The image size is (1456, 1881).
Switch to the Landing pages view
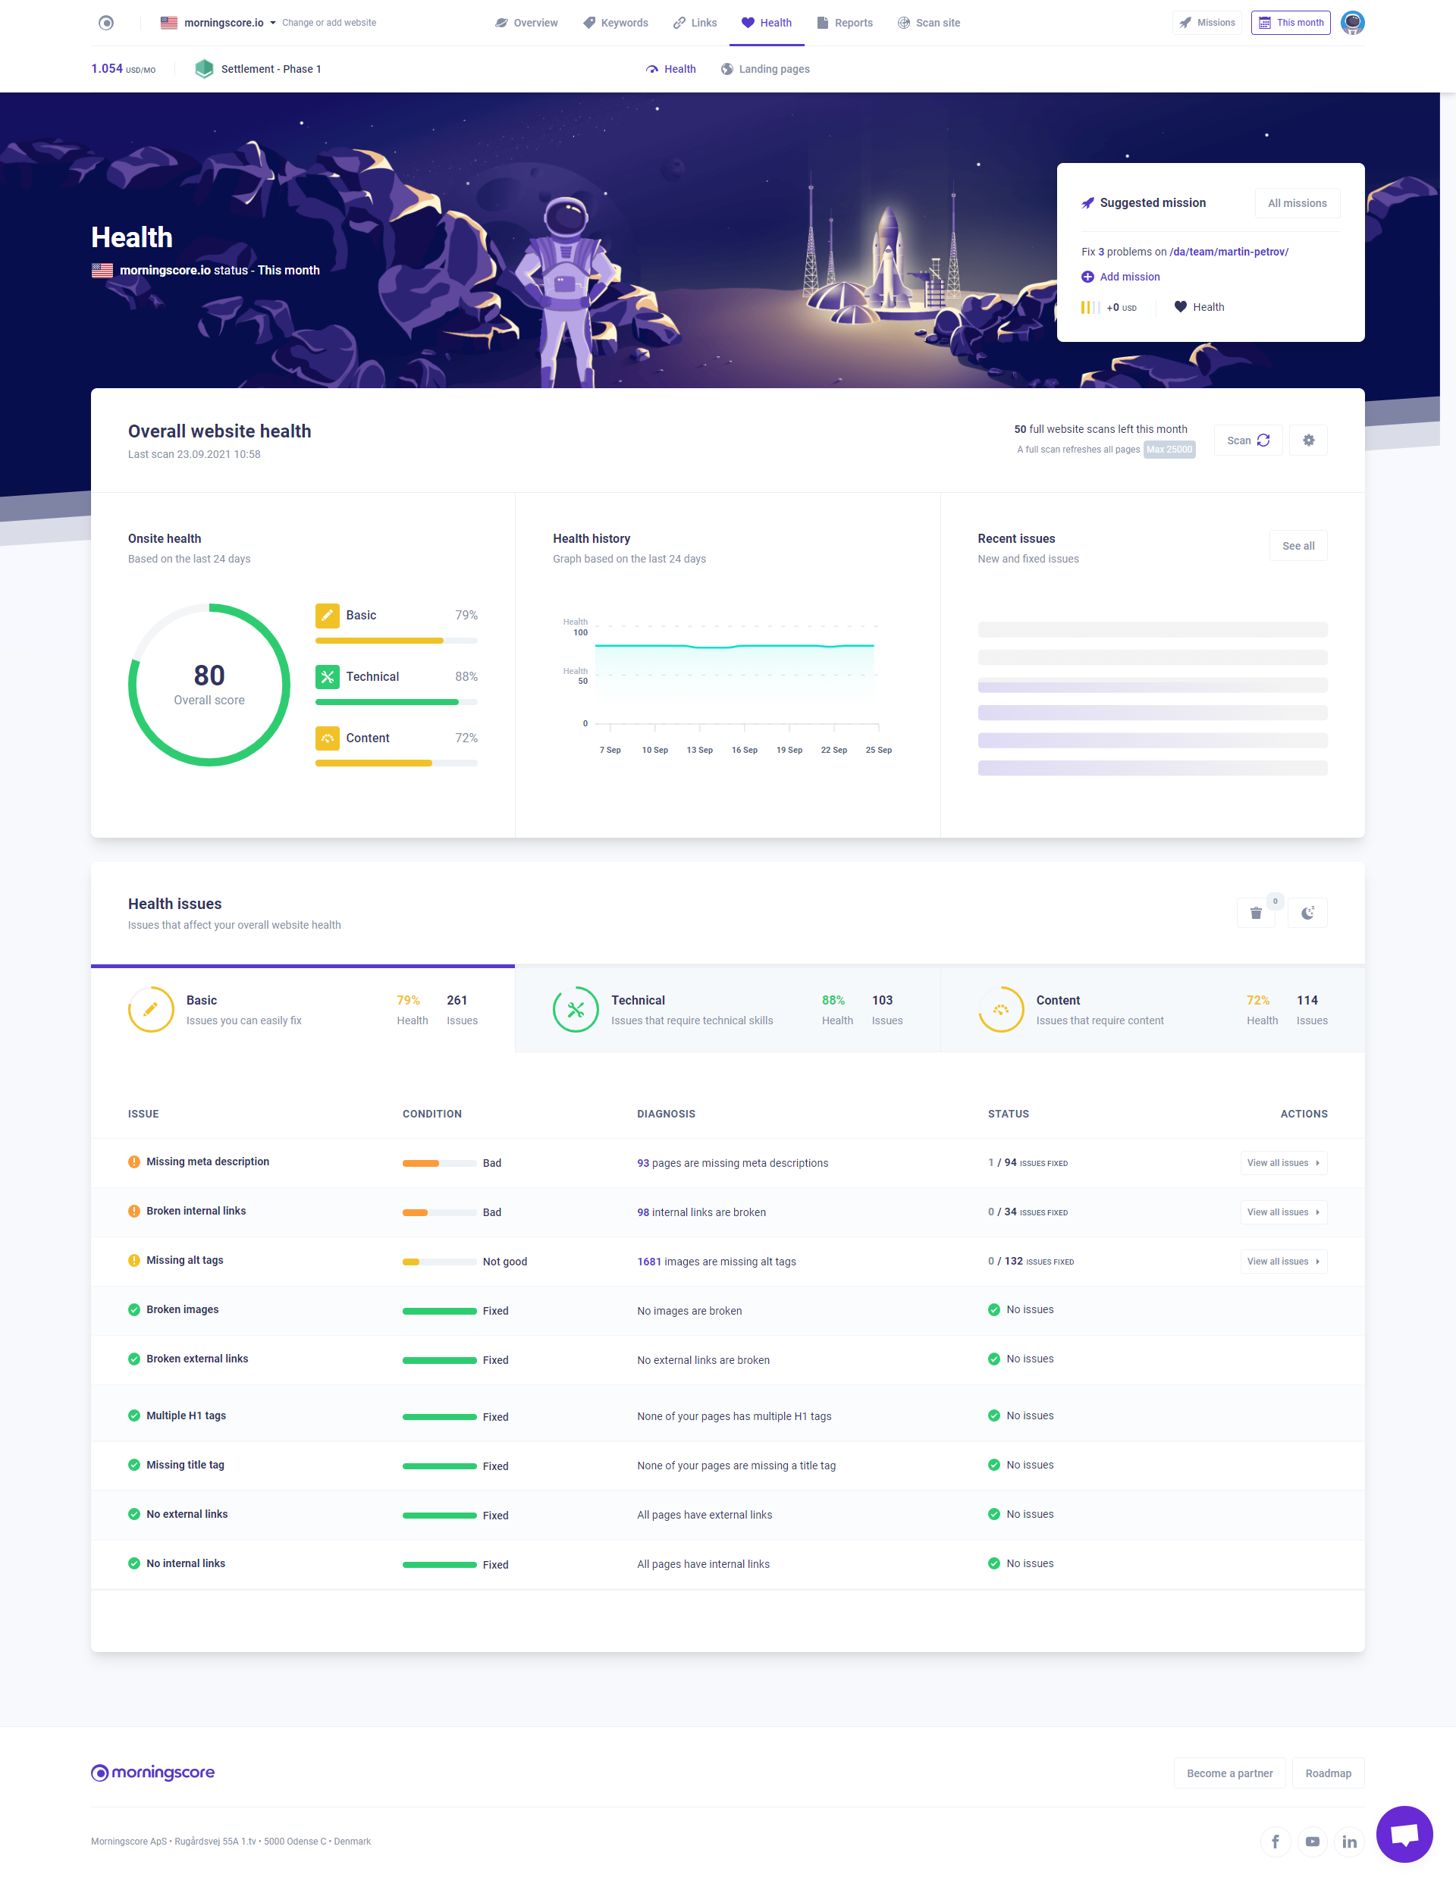764,68
